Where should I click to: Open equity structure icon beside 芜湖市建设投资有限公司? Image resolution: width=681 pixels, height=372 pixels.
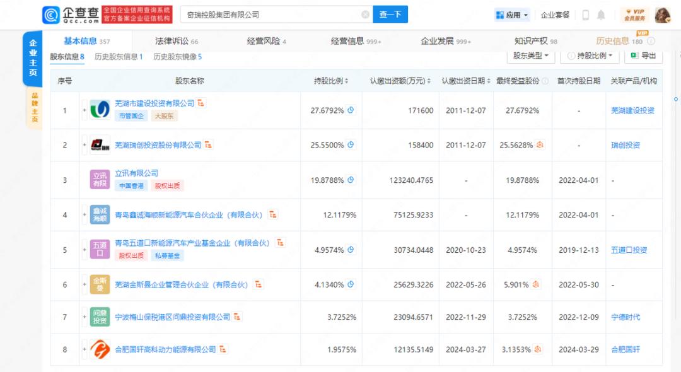tap(201, 103)
